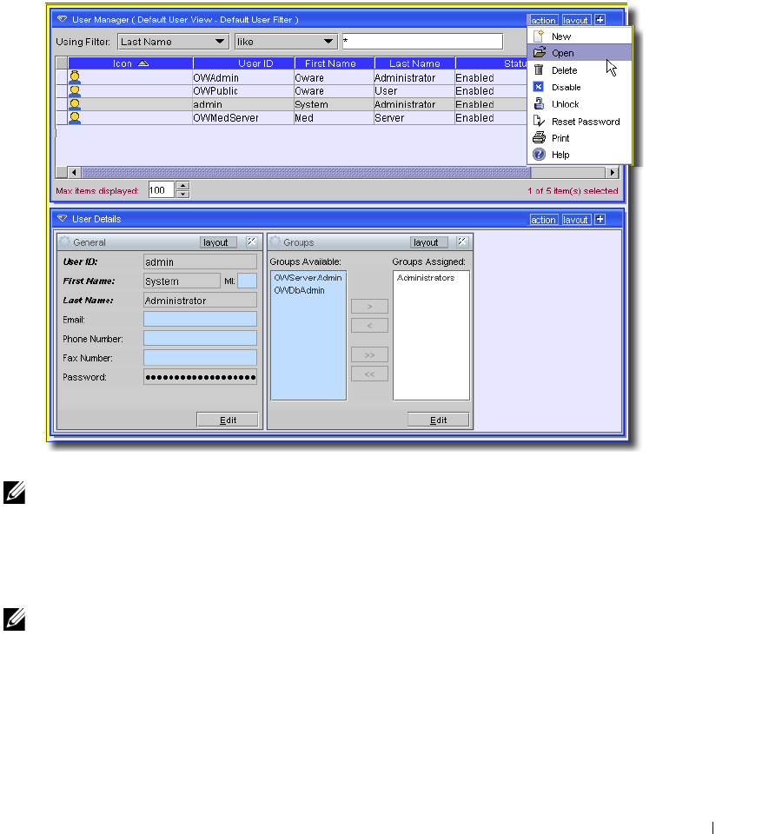Screen dimensions: 782x834
Task: Click the Groups panel gear icon
Action: (275, 242)
